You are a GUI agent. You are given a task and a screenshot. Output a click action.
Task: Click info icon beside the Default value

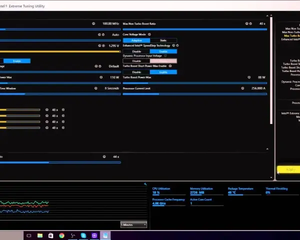[x=96, y=66]
